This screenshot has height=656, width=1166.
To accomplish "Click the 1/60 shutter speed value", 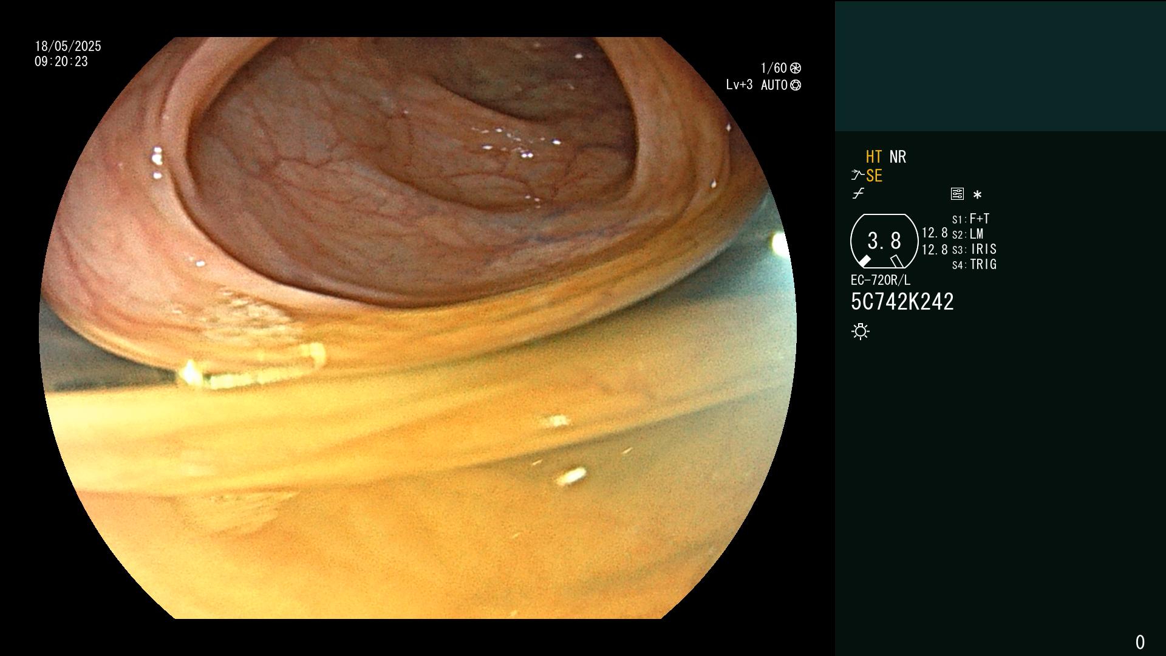I will (774, 68).
